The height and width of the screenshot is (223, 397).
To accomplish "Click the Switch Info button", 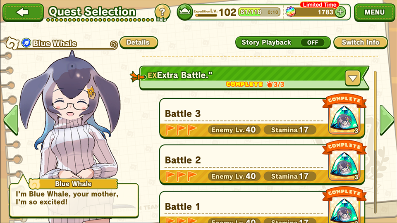I will [x=361, y=43].
